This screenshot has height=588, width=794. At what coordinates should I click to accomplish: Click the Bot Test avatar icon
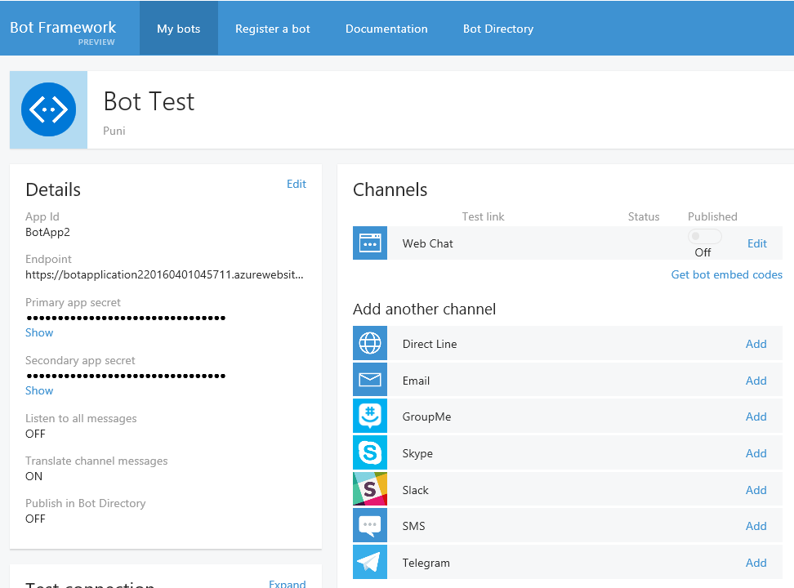(49, 109)
